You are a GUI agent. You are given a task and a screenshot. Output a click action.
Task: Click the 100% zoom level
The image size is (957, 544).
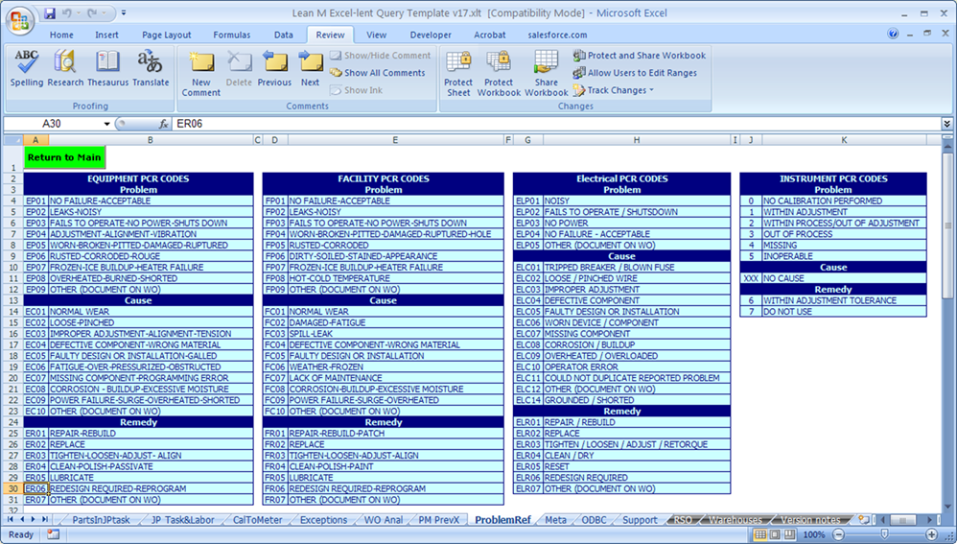(x=813, y=534)
